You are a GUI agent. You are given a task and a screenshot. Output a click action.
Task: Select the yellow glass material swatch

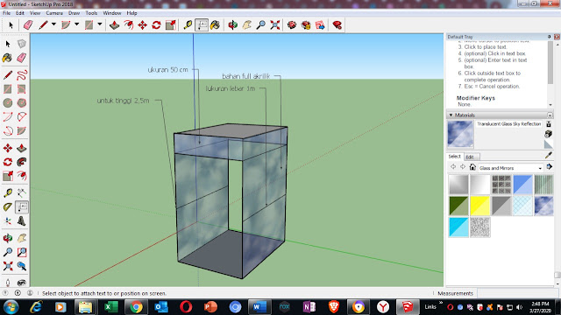tap(479, 206)
